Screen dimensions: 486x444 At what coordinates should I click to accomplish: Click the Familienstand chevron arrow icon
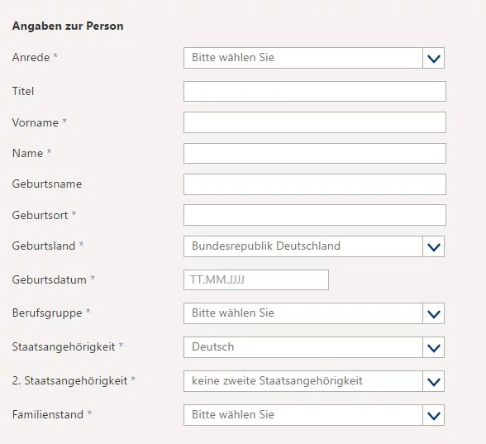click(433, 415)
